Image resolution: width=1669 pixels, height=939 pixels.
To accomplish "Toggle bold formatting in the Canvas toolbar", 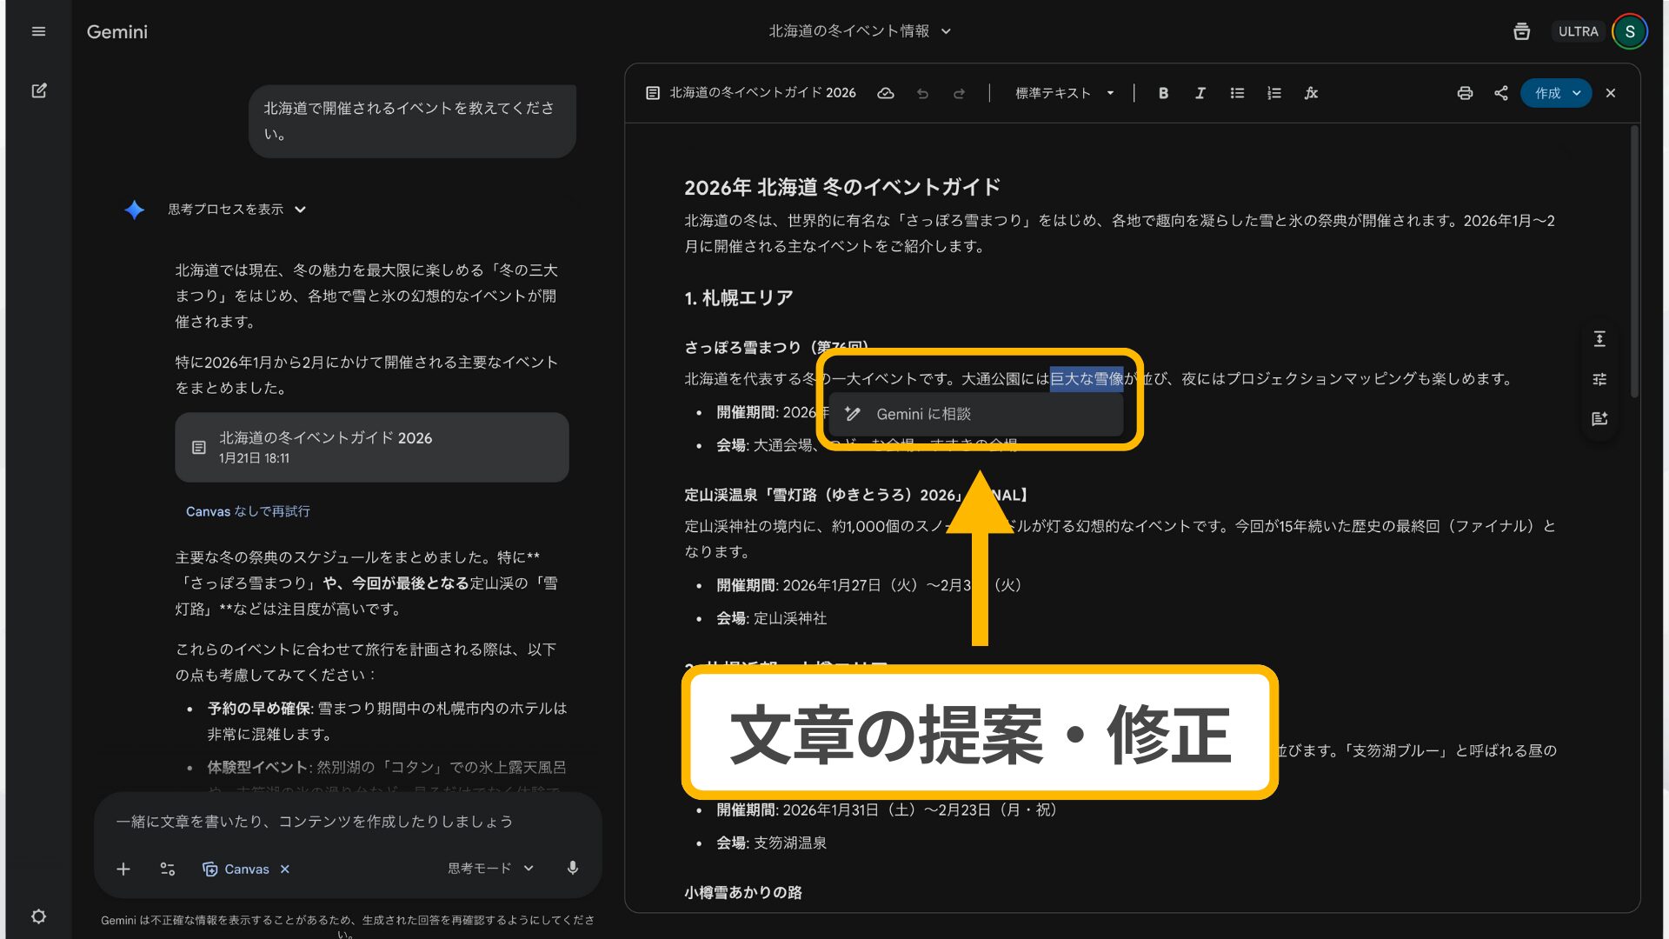I will point(1163,93).
